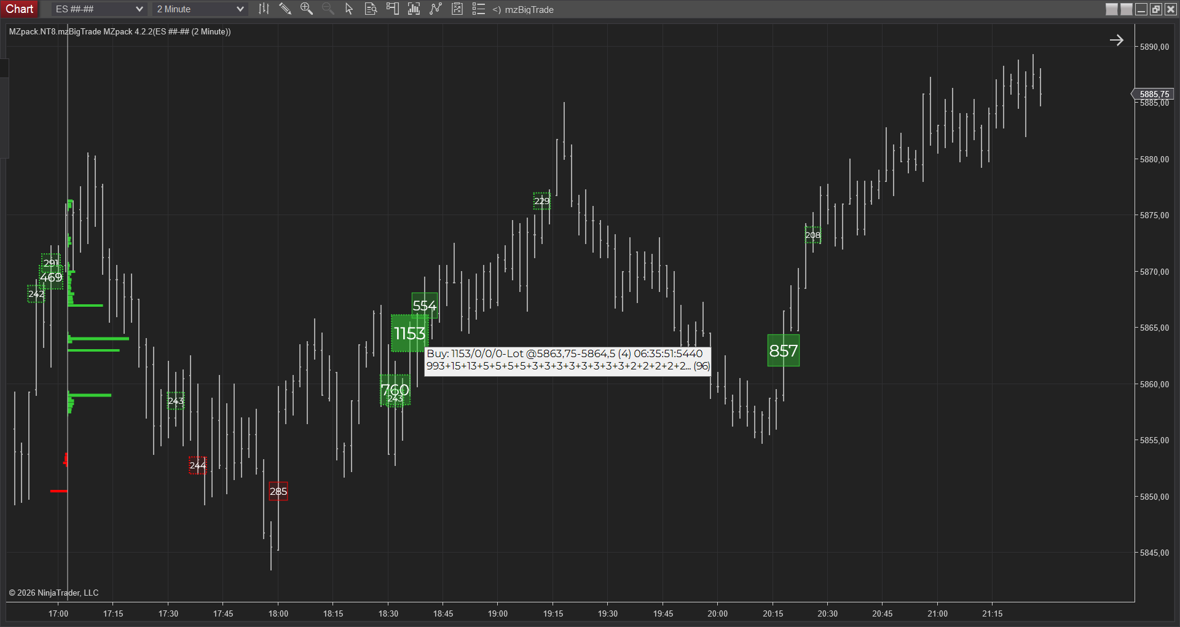Click the 5845,00 price axis label
Viewport: 1180px width, 627px height.
point(1154,553)
